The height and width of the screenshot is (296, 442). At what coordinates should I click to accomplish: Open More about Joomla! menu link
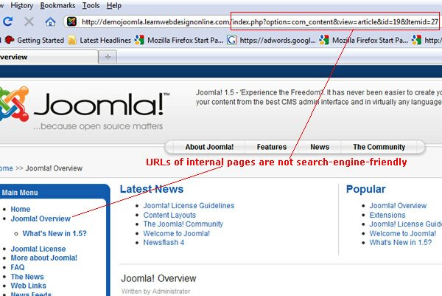point(43,258)
